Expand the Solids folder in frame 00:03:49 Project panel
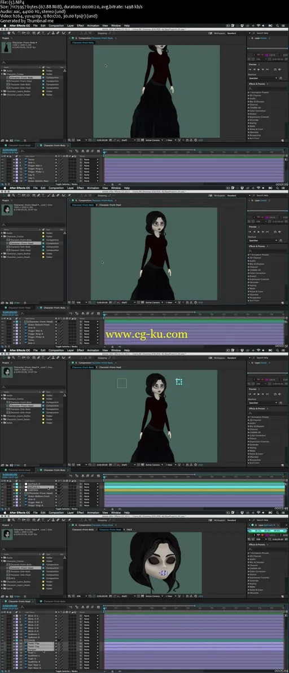 coord(2,423)
